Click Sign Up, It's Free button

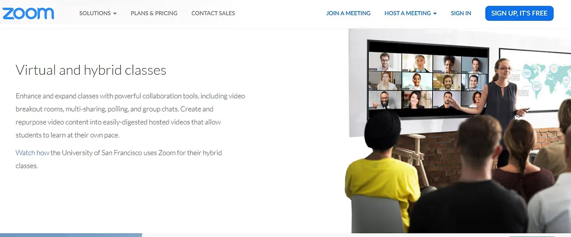pyautogui.click(x=519, y=13)
